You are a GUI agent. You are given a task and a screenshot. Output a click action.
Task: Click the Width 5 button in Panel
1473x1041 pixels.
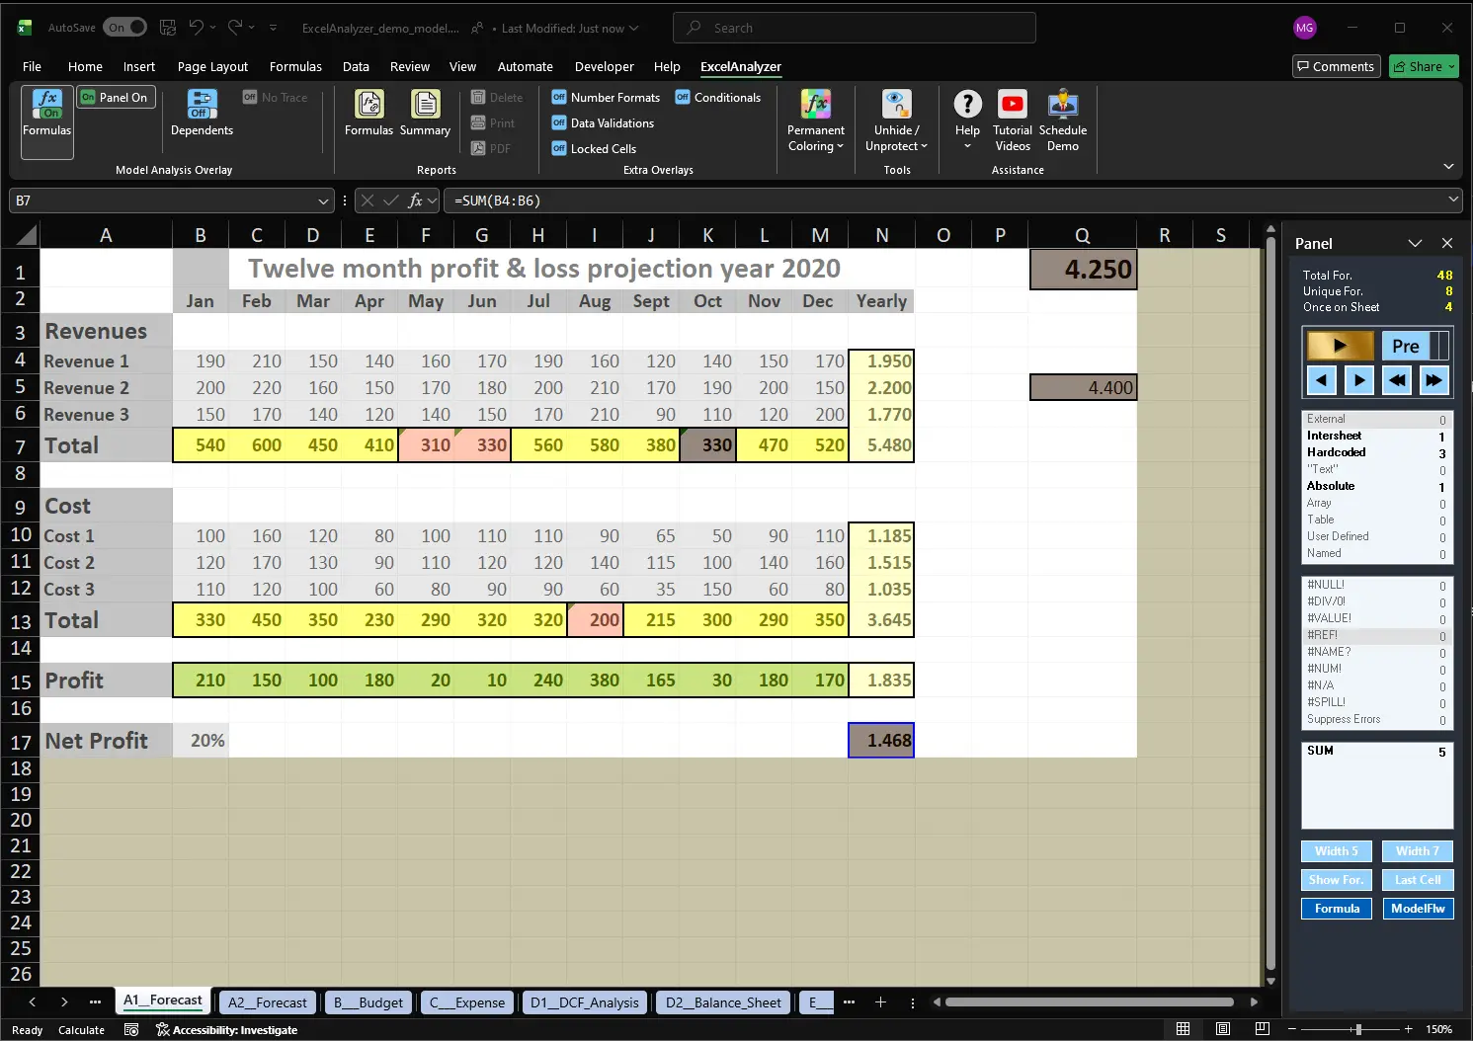coord(1336,851)
